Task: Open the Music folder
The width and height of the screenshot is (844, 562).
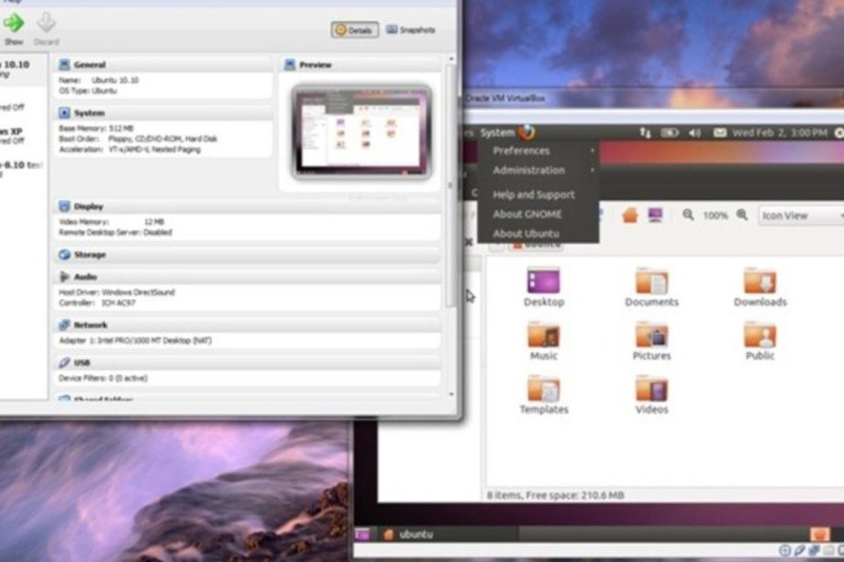Action: coord(544,341)
